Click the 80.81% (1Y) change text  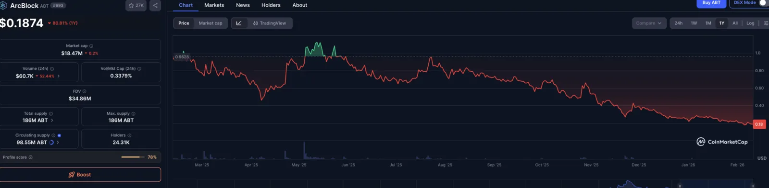pos(65,23)
